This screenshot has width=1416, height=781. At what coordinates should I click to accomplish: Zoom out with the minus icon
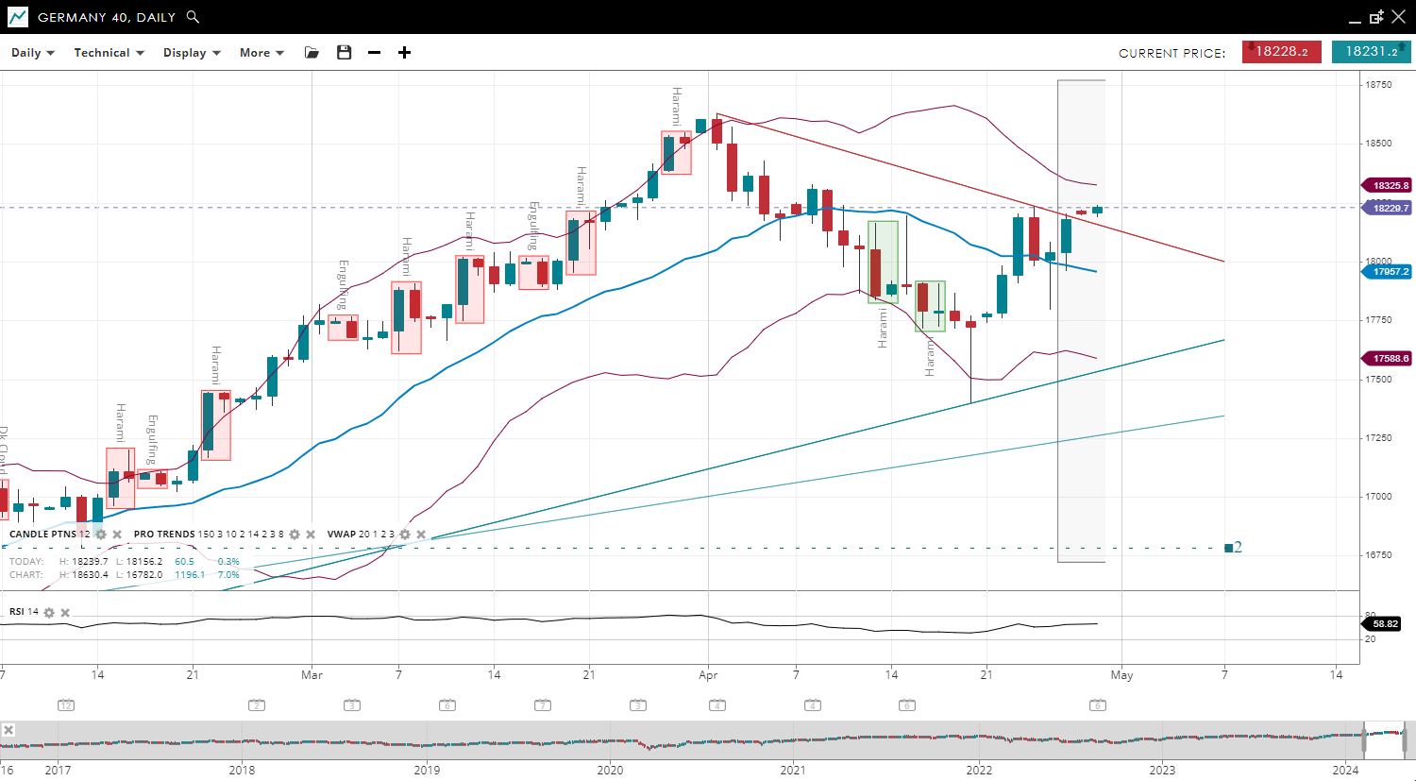point(375,53)
